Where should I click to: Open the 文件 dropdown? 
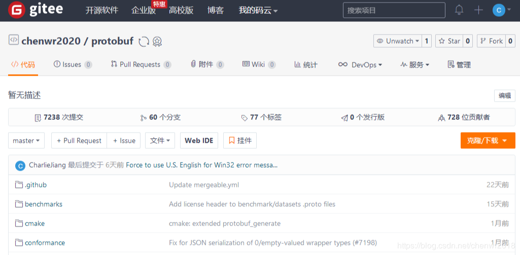click(160, 140)
